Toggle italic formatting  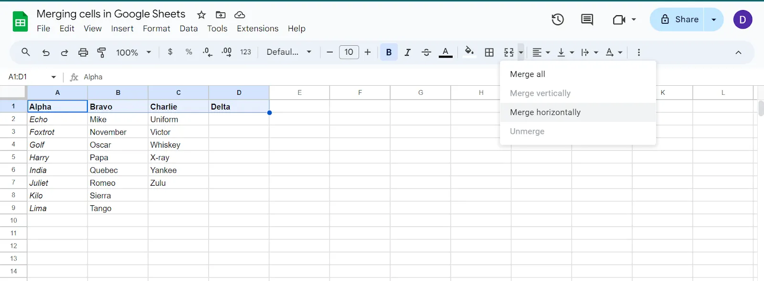coord(407,52)
